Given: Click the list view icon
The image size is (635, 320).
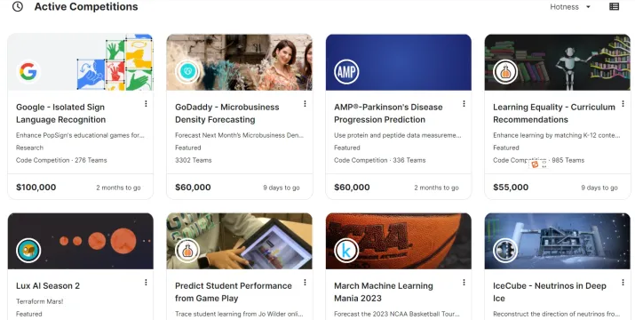Looking at the screenshot, I should (614, 6).
